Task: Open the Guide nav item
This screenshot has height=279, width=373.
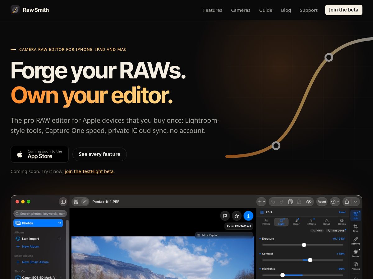Action: (x=266, y=10)
